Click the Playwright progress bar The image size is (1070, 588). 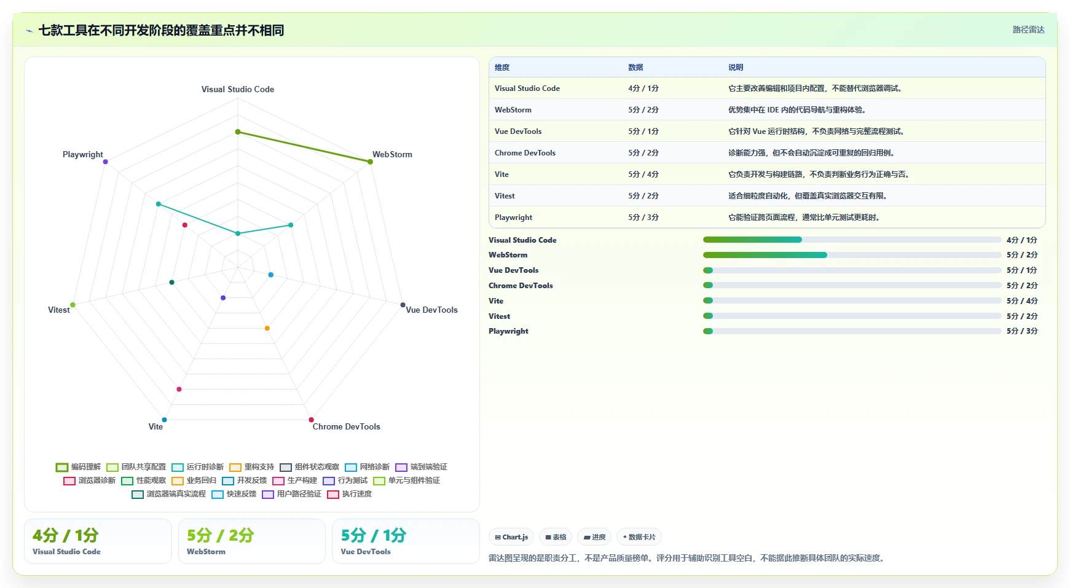[x=852, y=331]
